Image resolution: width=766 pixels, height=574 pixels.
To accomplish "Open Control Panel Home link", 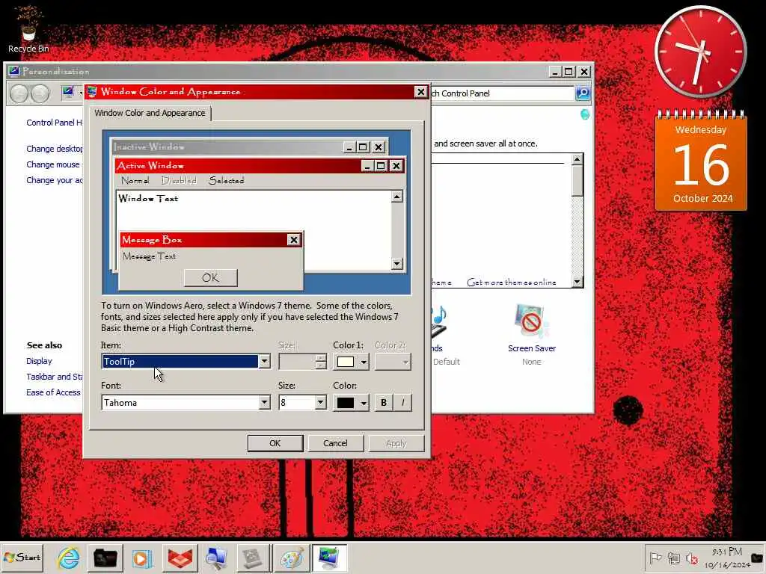I will (54, 123).
